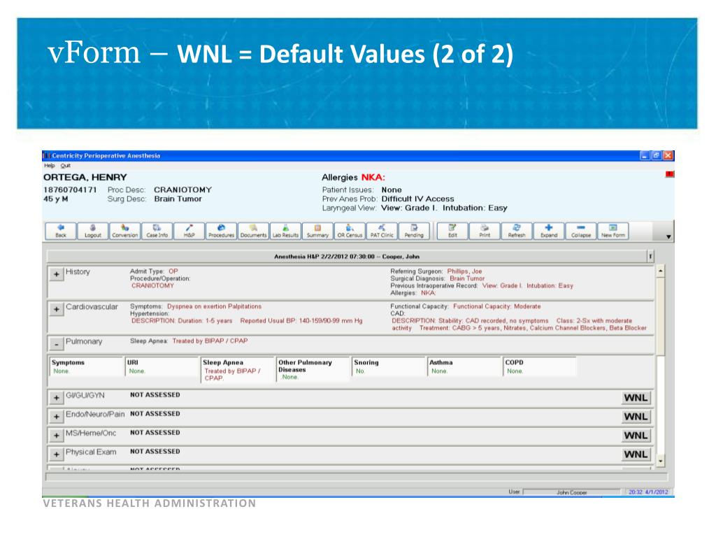716x537 pixels.
Task: Open OR Census from toolbar
Action: click(350, 231)
